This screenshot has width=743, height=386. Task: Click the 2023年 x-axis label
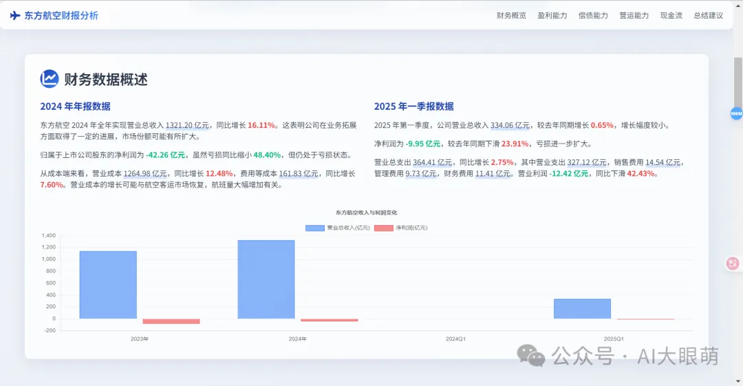[140, 339]
